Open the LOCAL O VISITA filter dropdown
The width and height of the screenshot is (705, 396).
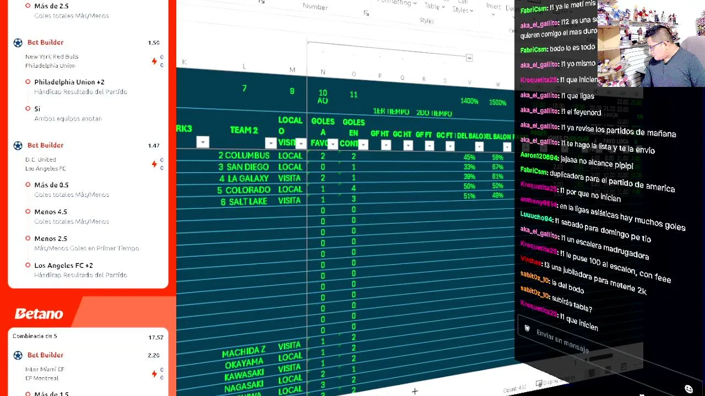pos(301,144)
